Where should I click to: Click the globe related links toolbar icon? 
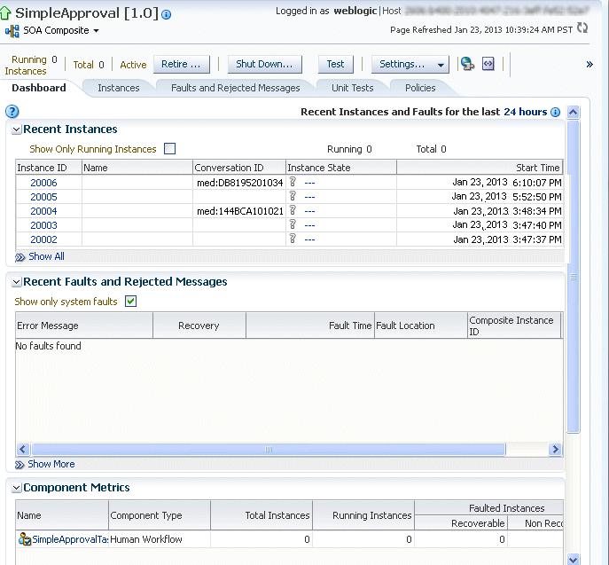tap(468, 64)
